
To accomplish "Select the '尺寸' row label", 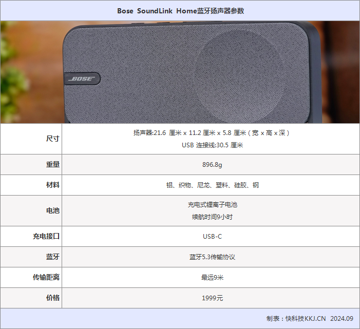I will tap(53, 139).
